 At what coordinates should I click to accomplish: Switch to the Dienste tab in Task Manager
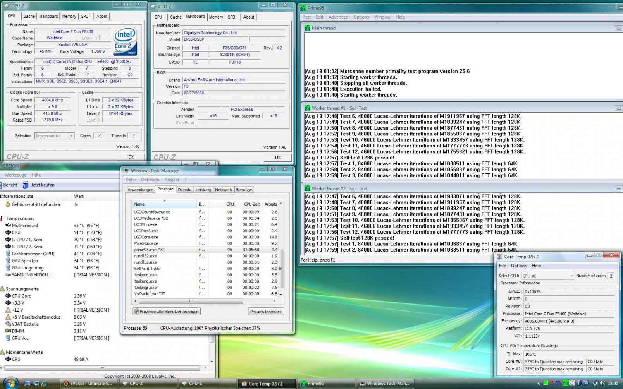[185, 190]
